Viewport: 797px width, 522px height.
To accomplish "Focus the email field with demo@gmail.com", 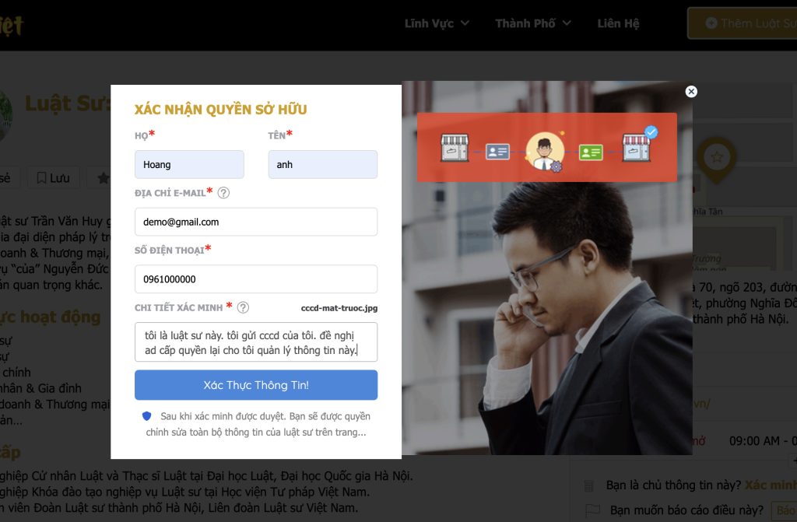I will click(x=255, y=222).
